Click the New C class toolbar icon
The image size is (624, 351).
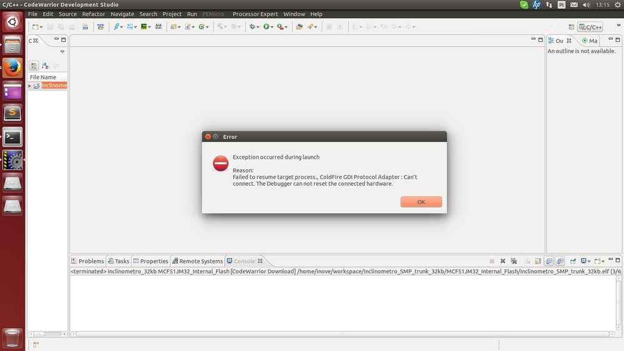pos(188,27)
